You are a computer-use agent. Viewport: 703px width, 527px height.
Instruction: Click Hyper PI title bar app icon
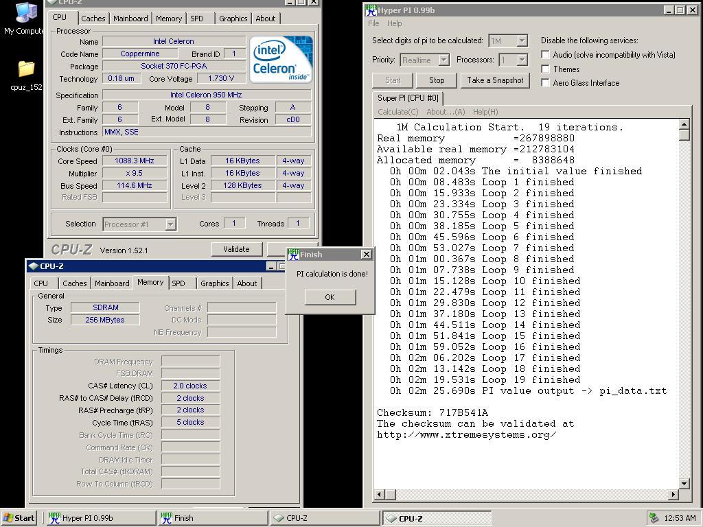(x=371, y=10)
